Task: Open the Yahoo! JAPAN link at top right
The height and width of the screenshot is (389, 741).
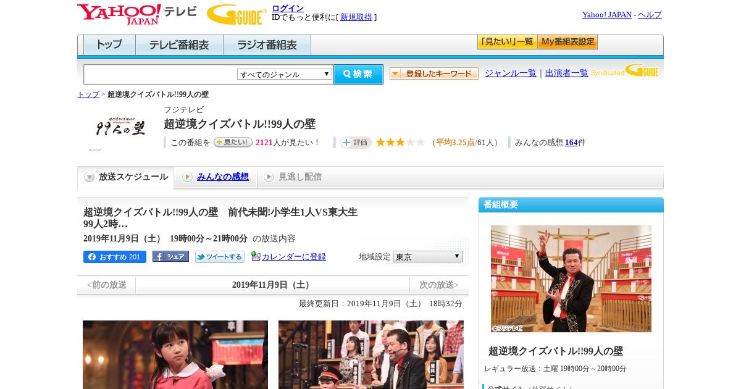Action: point(607,15)
